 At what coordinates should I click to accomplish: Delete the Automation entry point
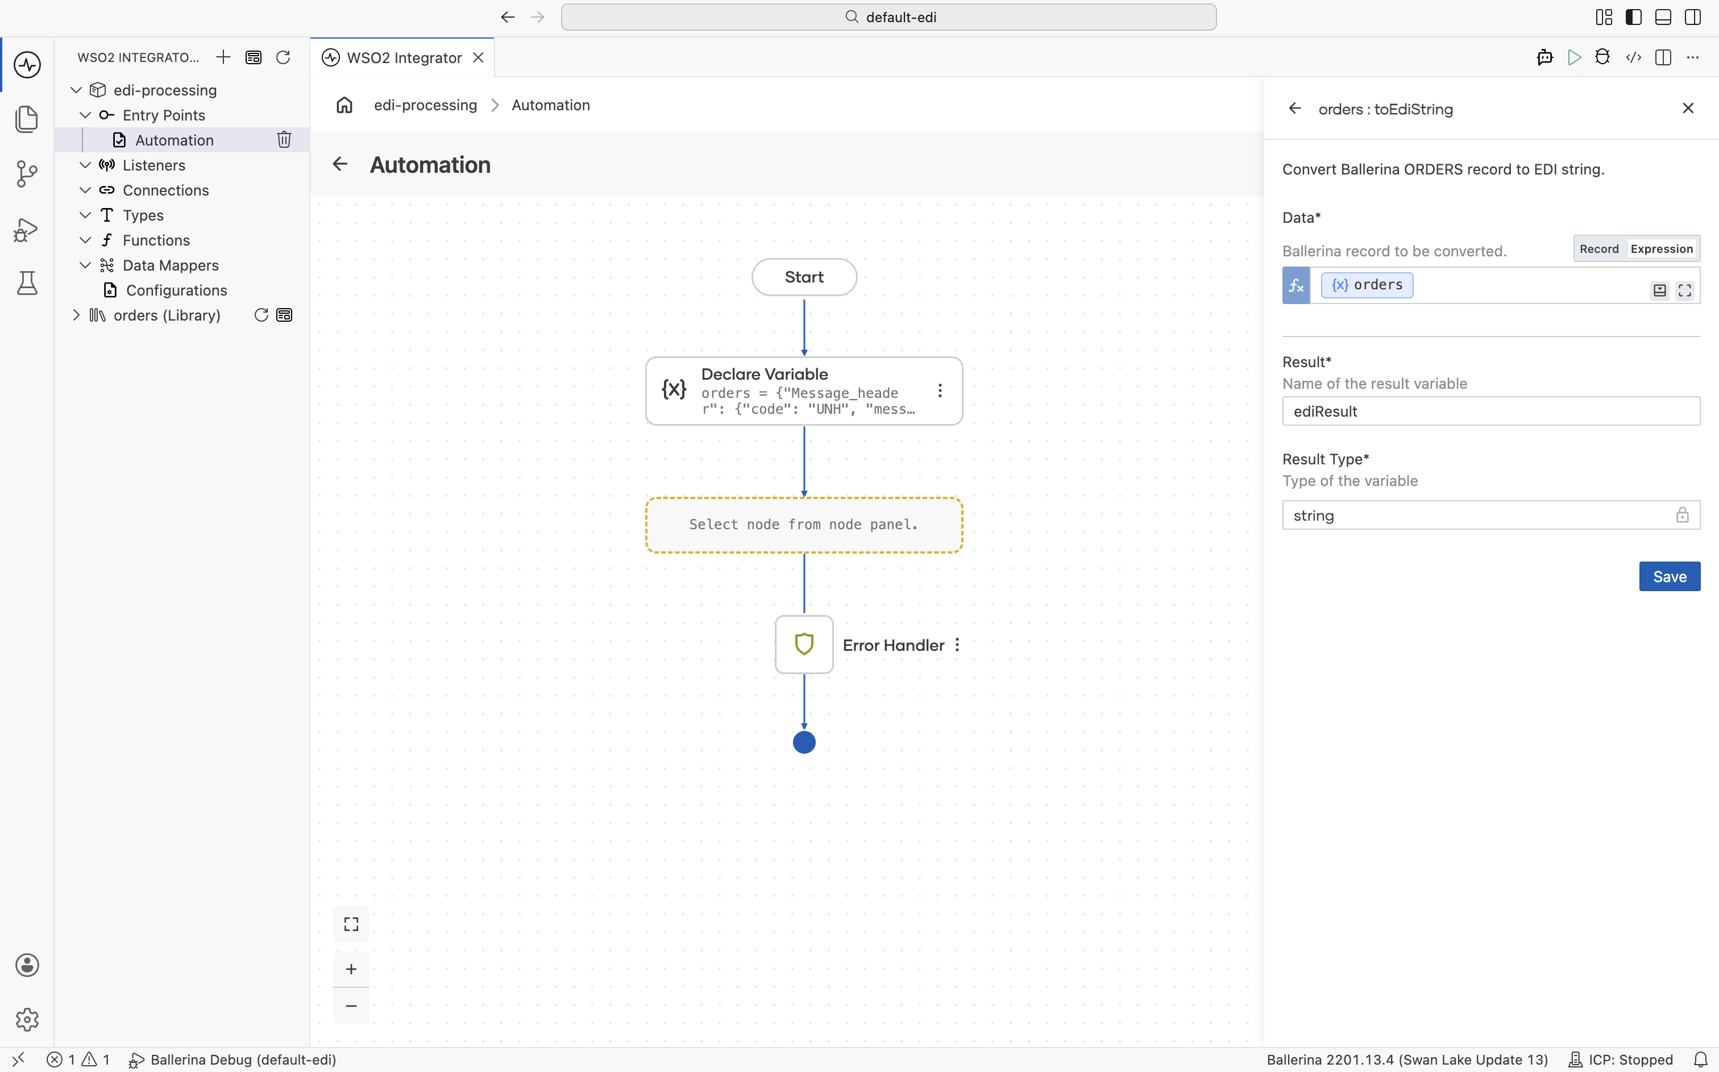pyautogui.click(x=284, y=140)
